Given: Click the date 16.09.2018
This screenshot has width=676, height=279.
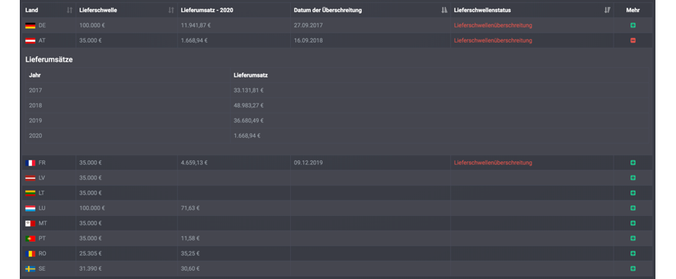Looking at the screenshot, I should tap(308, 40).
